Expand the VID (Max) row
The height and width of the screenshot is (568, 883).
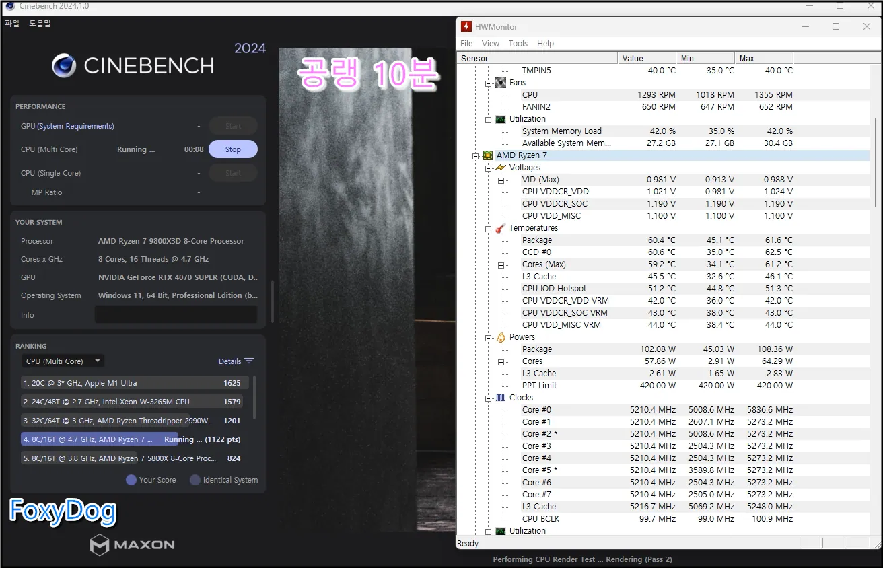coord(501,180)
